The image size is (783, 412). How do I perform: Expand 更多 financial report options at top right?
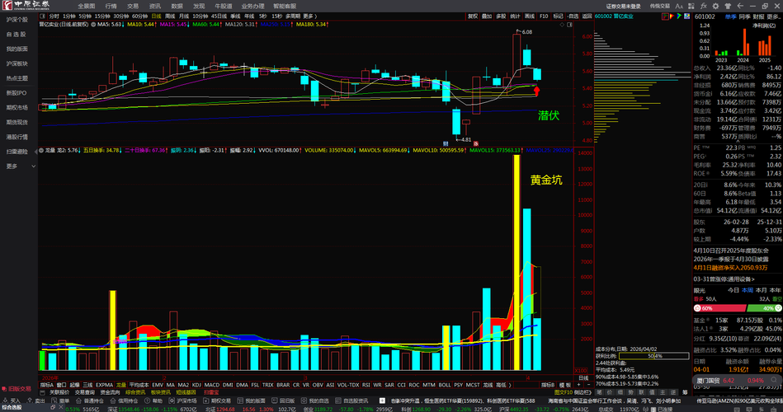[774, 16]
